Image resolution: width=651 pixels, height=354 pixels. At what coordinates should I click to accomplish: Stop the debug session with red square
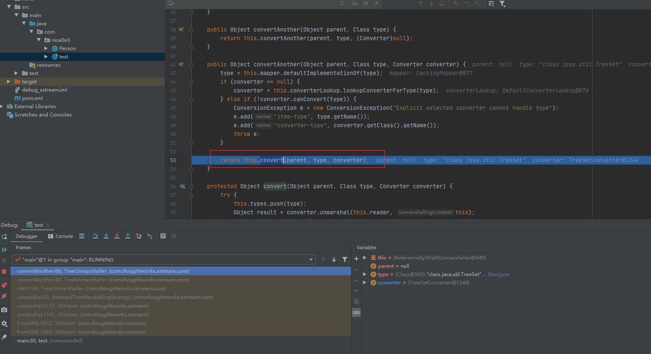pyautogui.click(x=4, y=272)
